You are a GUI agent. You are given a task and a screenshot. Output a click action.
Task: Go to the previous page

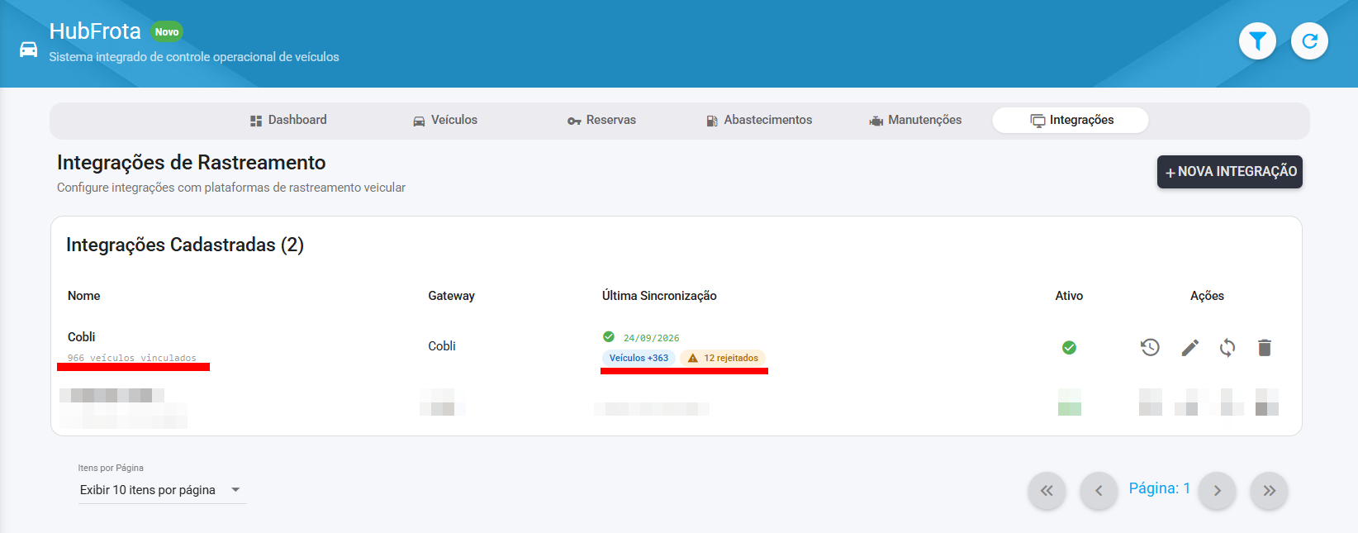click(1099, 491)
